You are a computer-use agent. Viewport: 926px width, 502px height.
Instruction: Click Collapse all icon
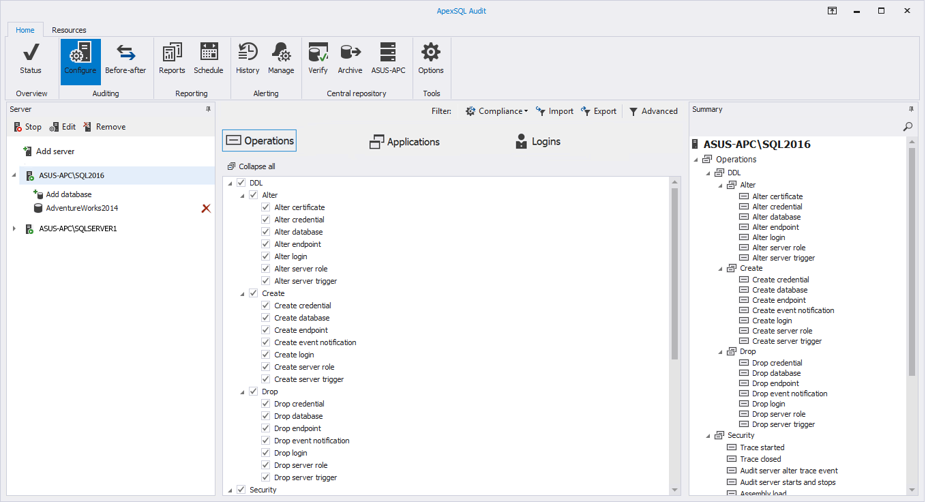[232, 166]
